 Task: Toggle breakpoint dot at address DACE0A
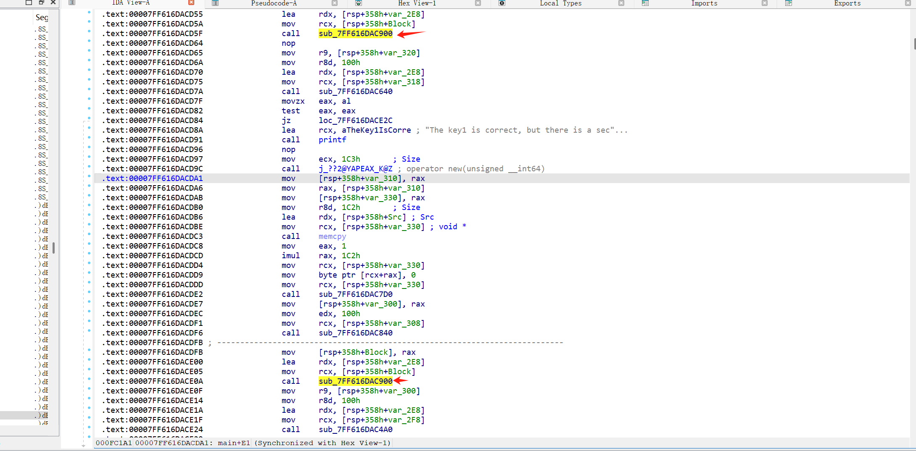89,379
